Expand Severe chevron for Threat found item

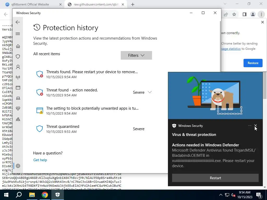pyautogui.click(x=150, y=92)
